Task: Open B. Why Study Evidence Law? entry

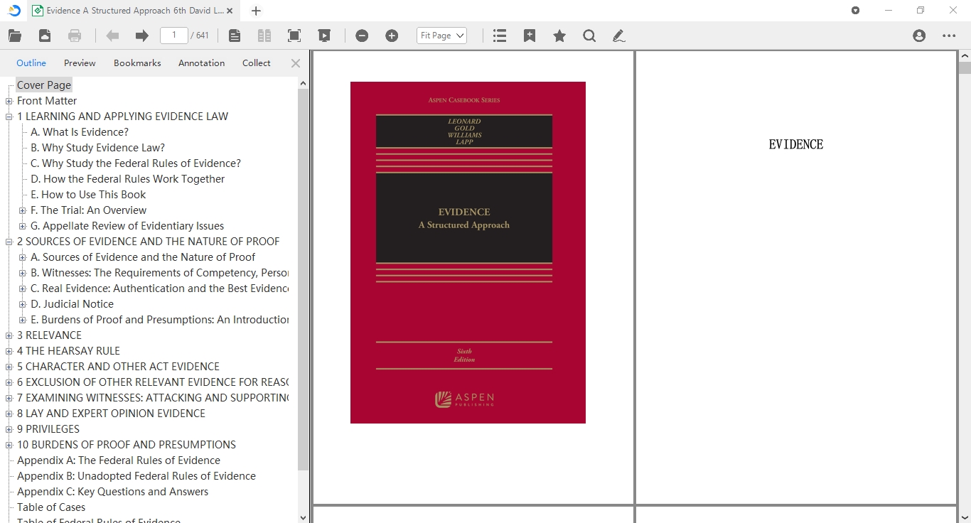Action: click(x=97, y=148)
